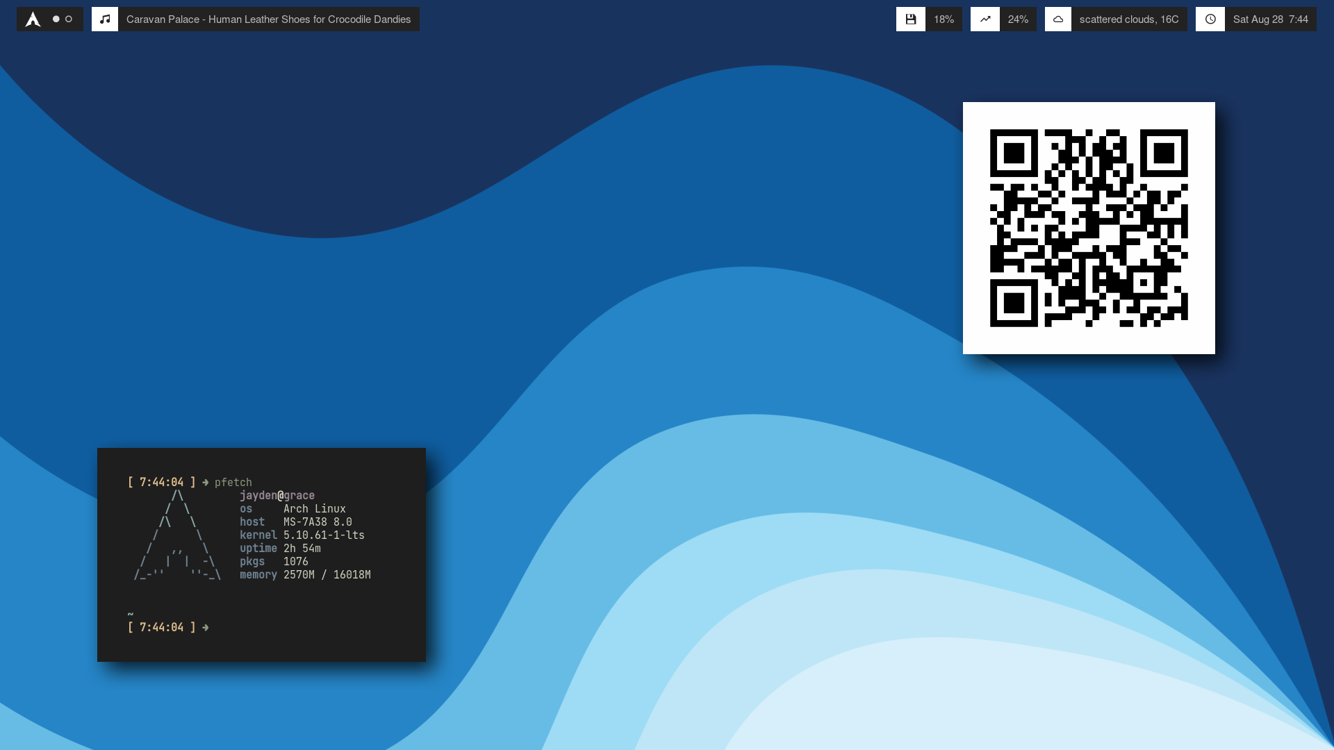Switch to the first filled workspace dot
1334x750 pixels.
[56, 19]
